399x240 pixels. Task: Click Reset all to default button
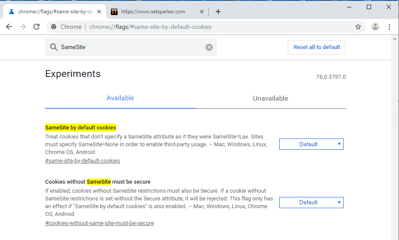(x=317, y=47)
